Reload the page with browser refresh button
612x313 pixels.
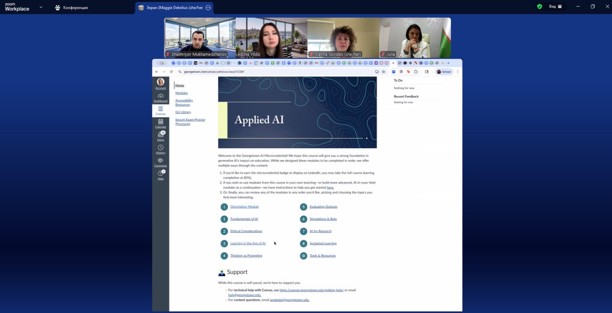coord(171,72)
